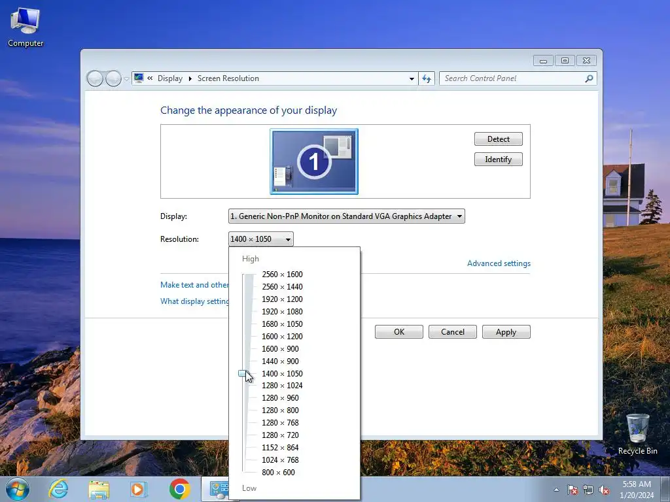Select 1280 × 768 resolution
This screenshot has height=502, width=670.
[x=280, y=422]
